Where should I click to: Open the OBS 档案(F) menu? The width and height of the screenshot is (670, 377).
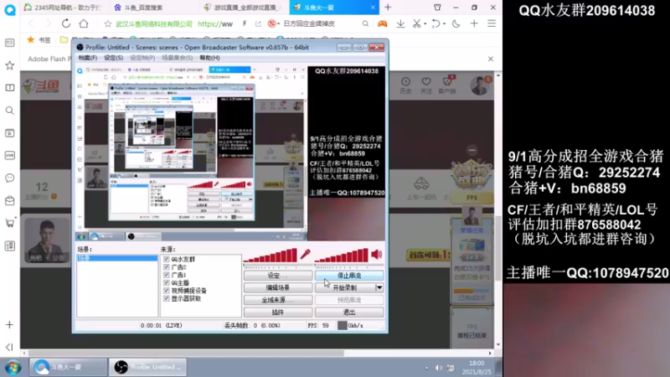click(x=88, y=58)
